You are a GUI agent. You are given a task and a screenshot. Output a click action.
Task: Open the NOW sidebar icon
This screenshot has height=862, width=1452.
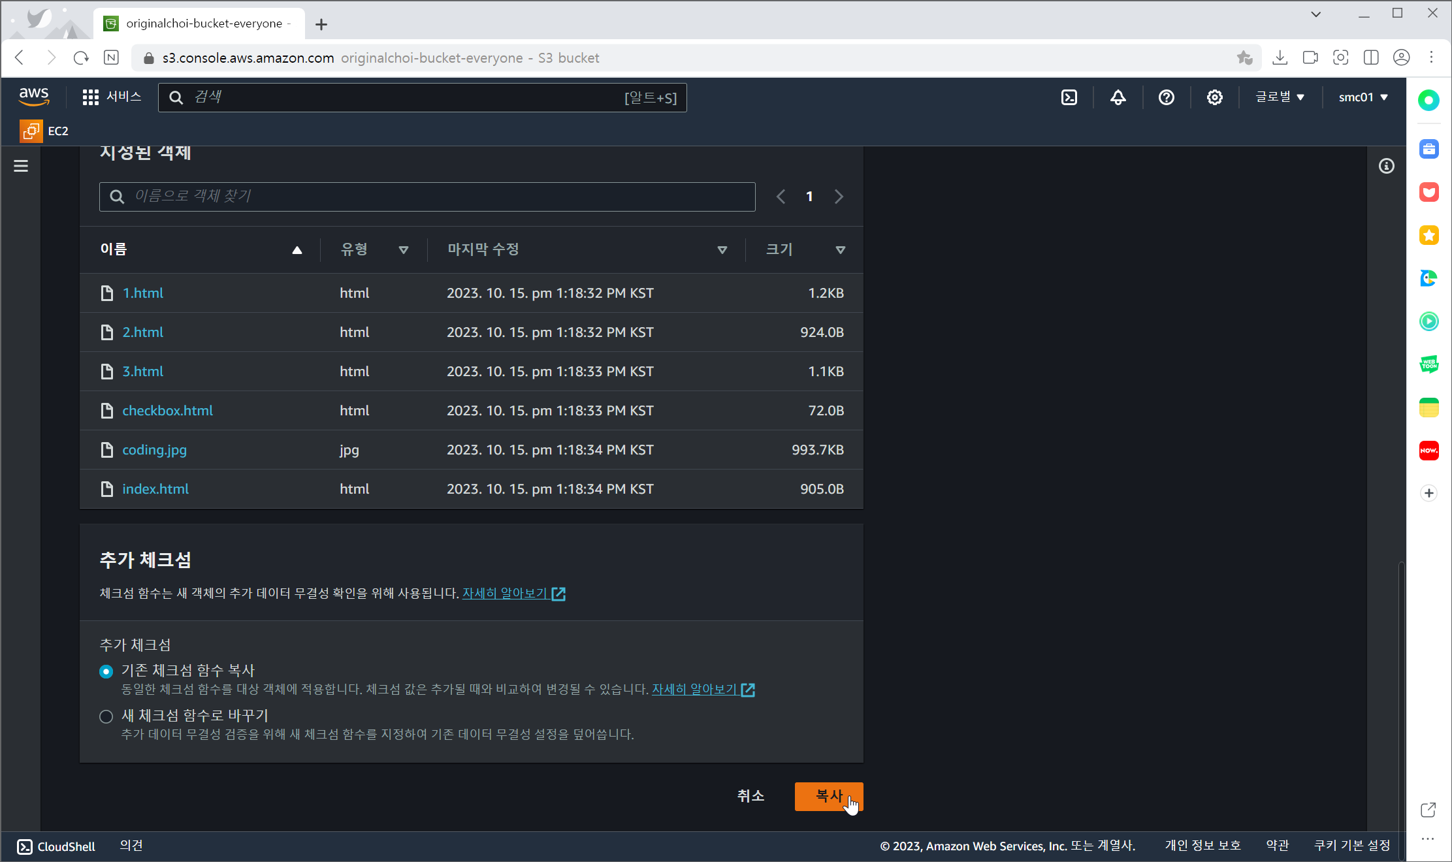(1429, 451)
